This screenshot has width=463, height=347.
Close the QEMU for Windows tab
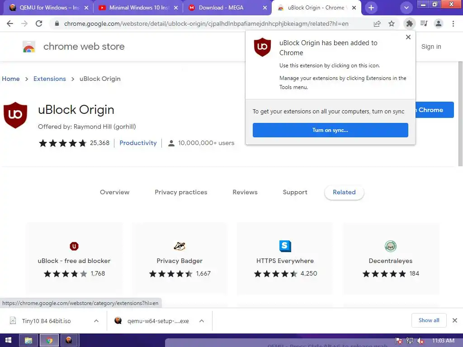point(86,8)
